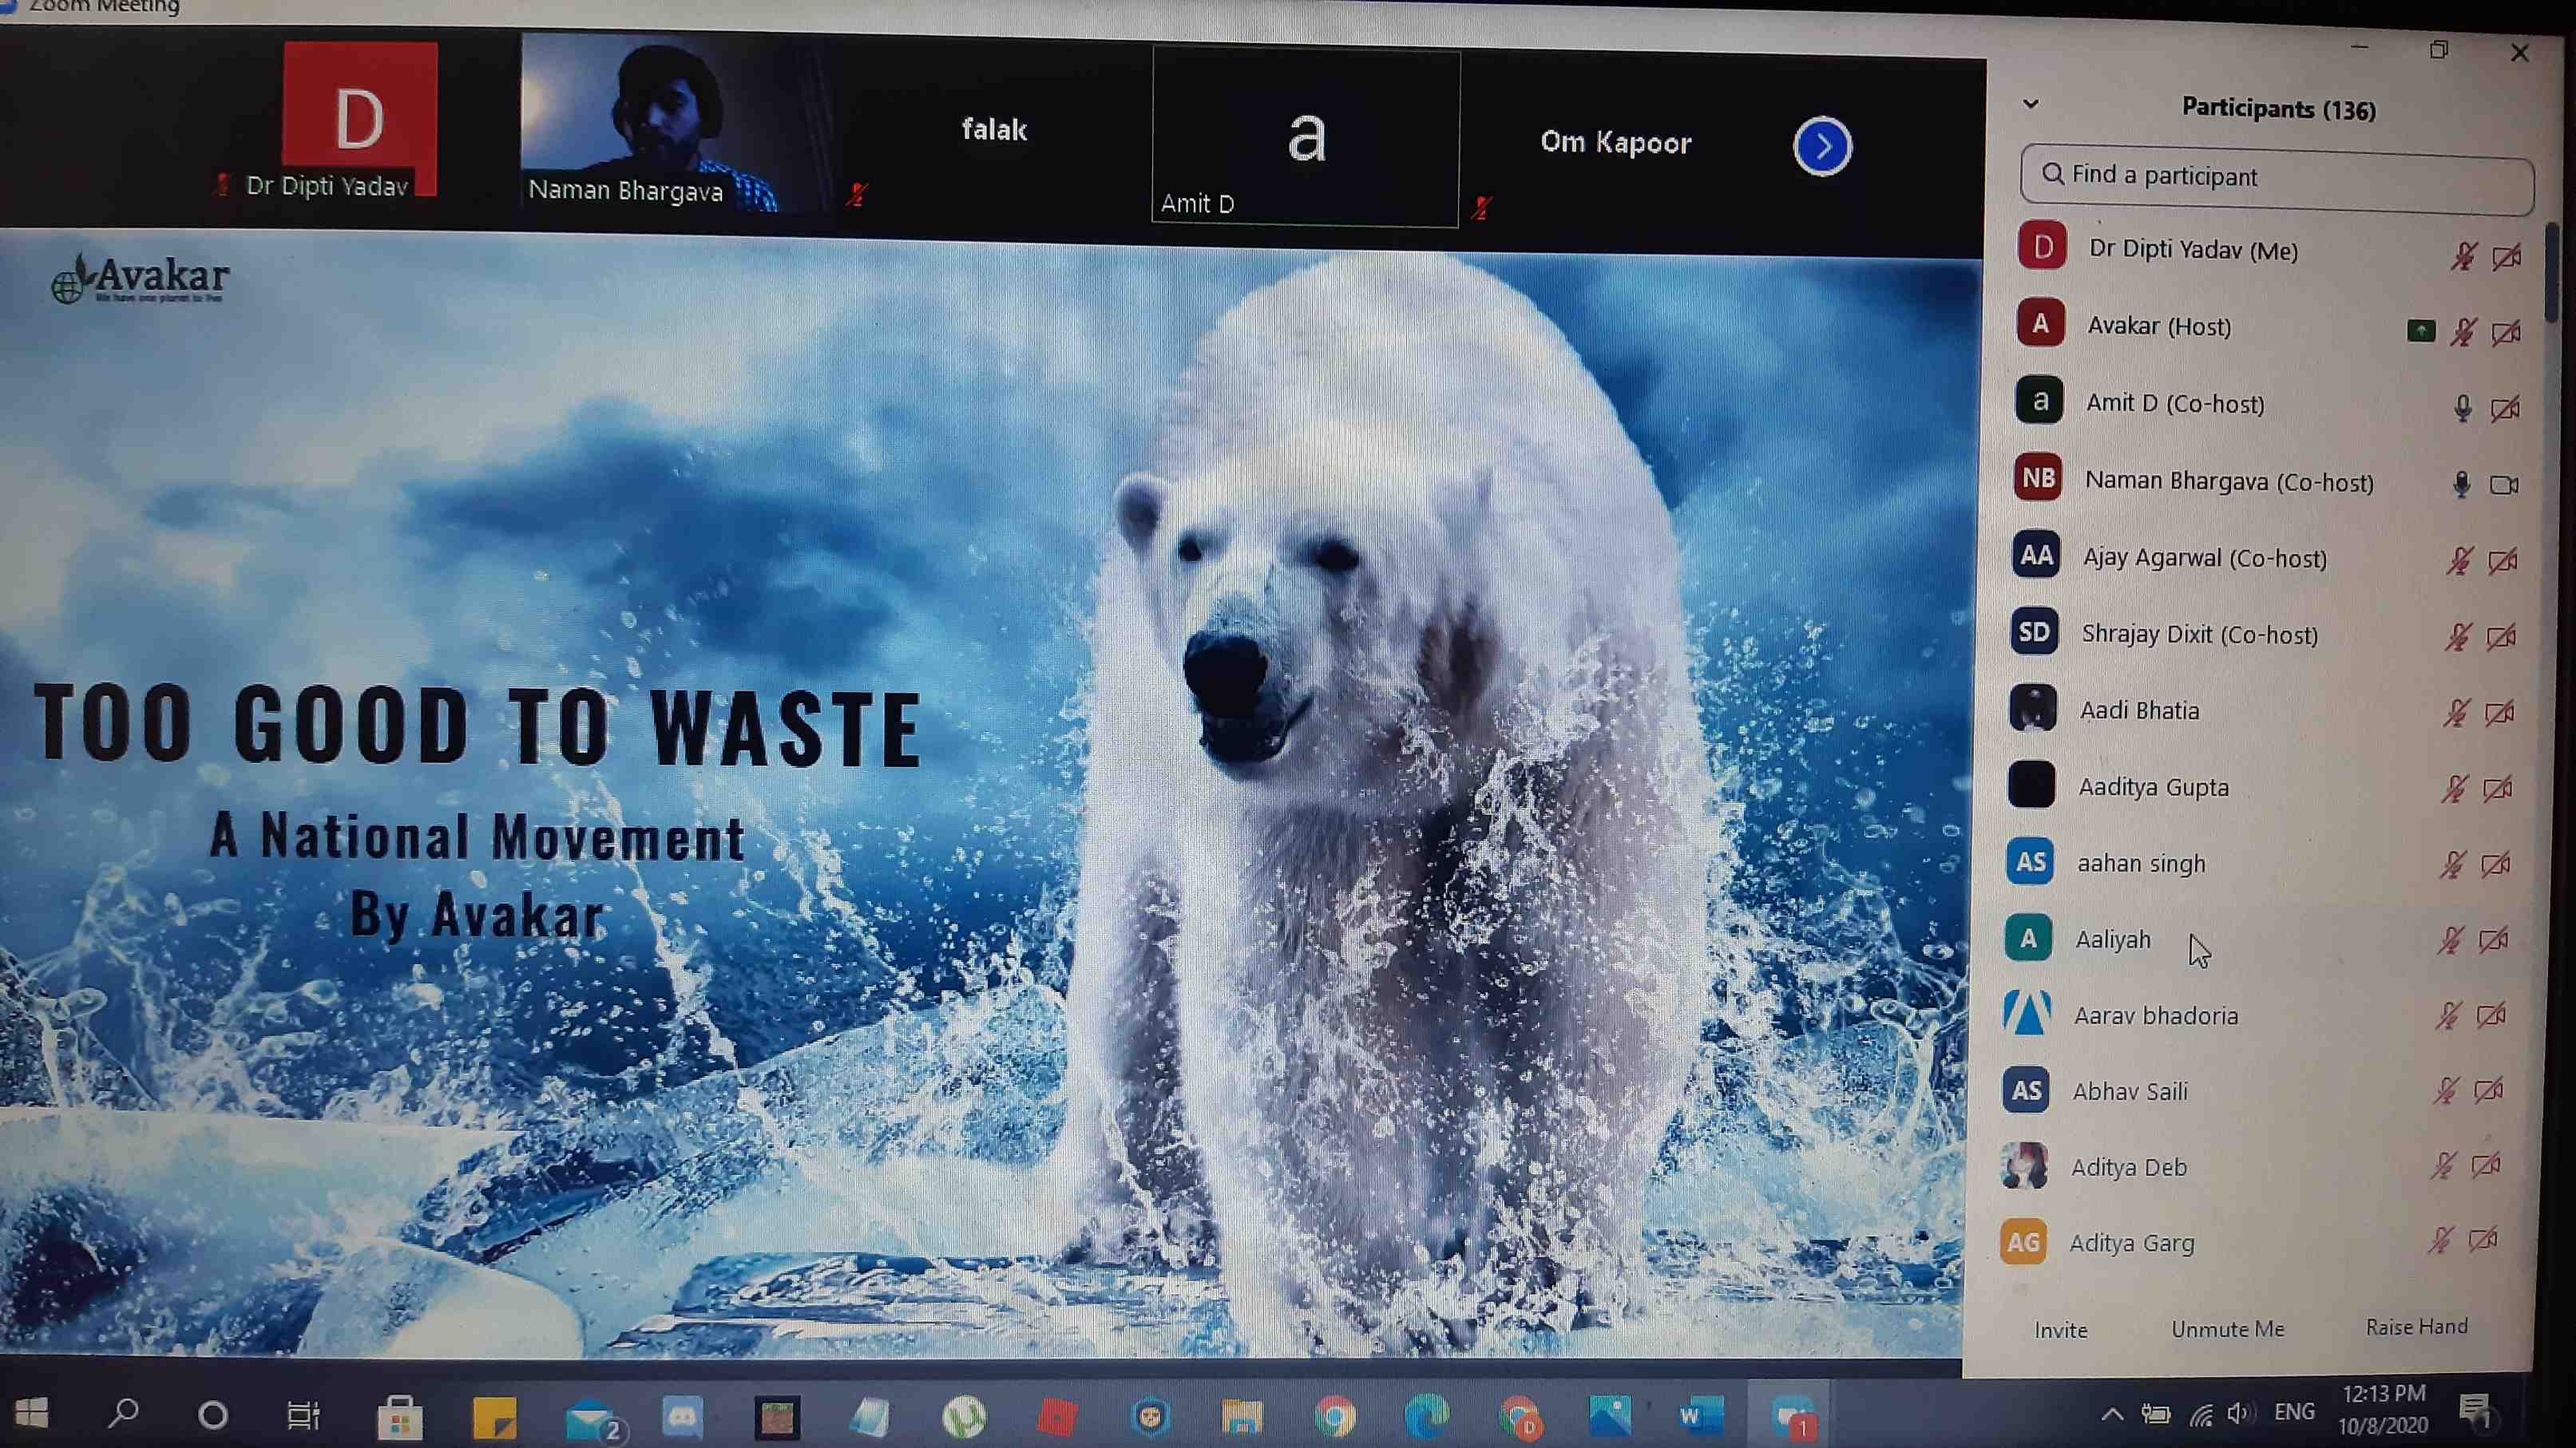The image size is (2576, 1448).
Task: Click Amit D's microphone icon
Action: 2462,408
